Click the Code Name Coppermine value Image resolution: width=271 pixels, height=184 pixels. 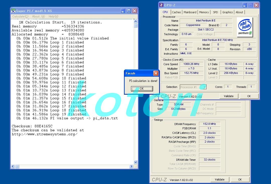[x=193, y=25]
